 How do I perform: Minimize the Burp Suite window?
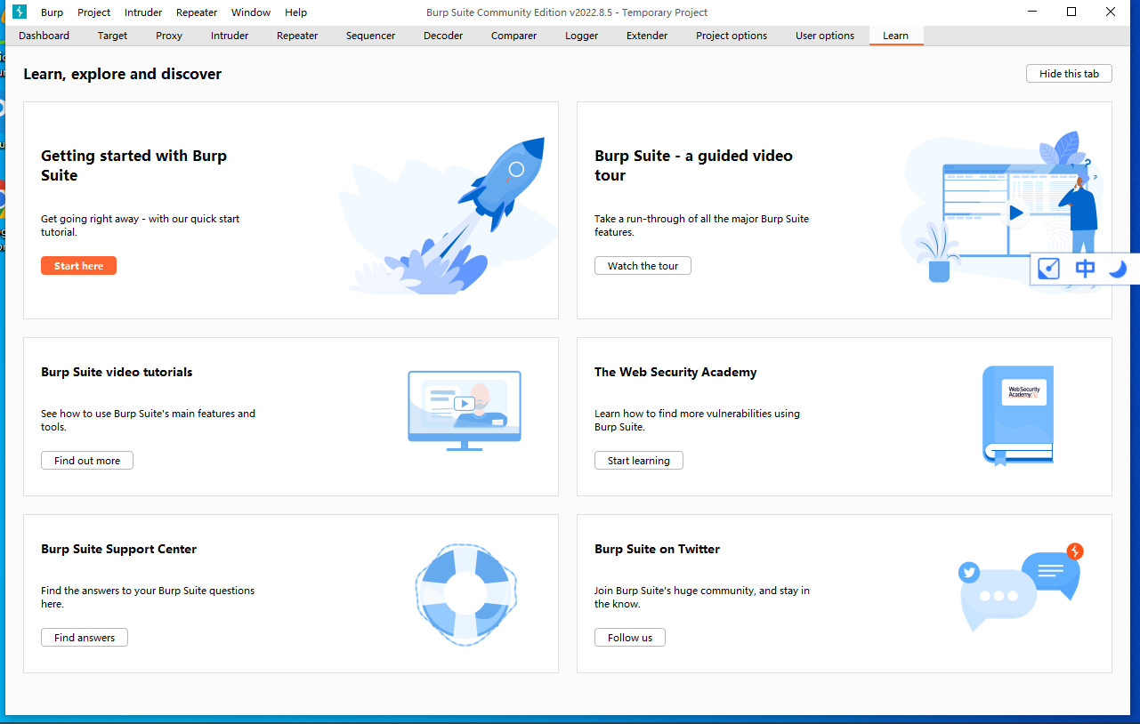click(x=1032, y=12)
